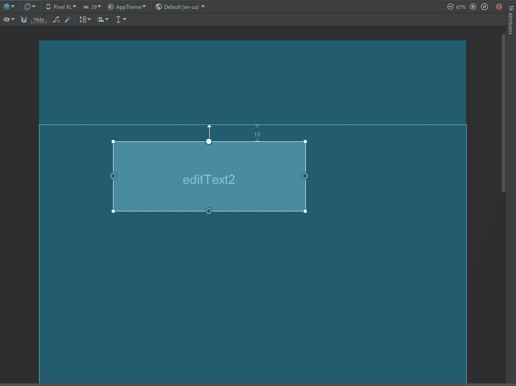Viewport: 516px width, 386px height.
Task: Open the Default (en-us) locale dropdown
Action: (x=180, y=7)
